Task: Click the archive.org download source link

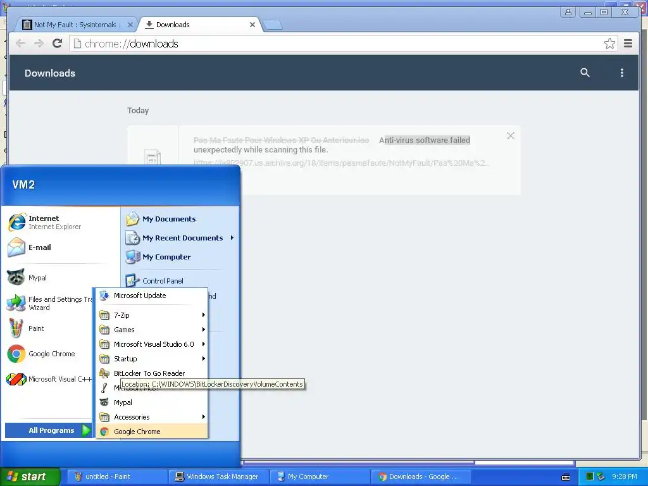Action: tap(341, 163)
